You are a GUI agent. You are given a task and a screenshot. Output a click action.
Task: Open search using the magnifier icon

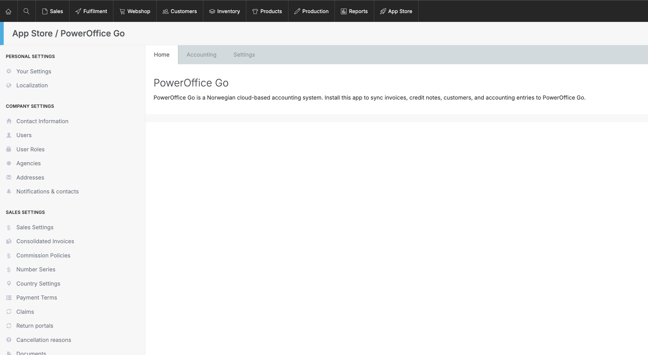(x=26, y=11)
